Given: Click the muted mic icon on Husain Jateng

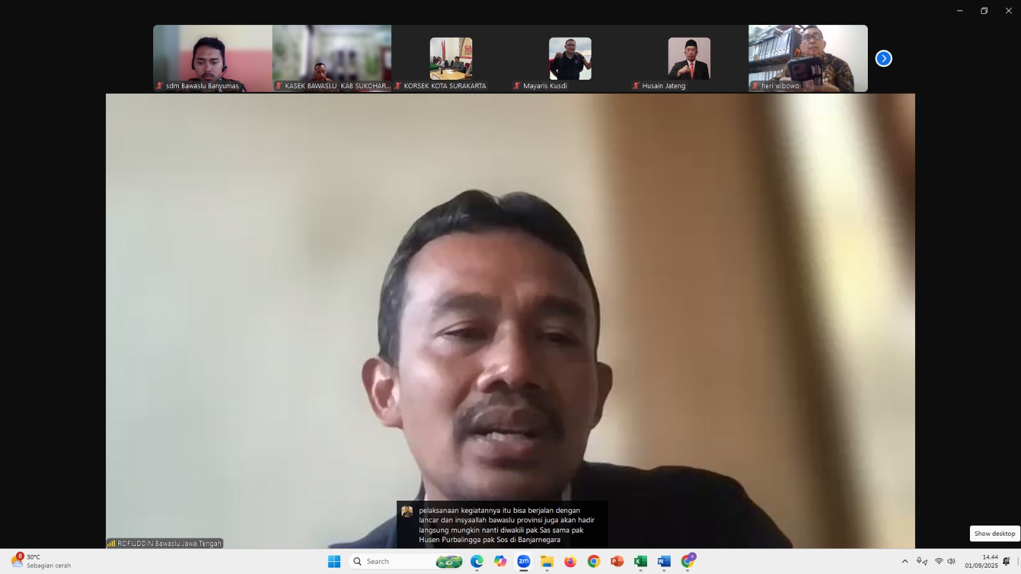Looking at the screenshot, I should pyautogui.click(x=635, y=85).
